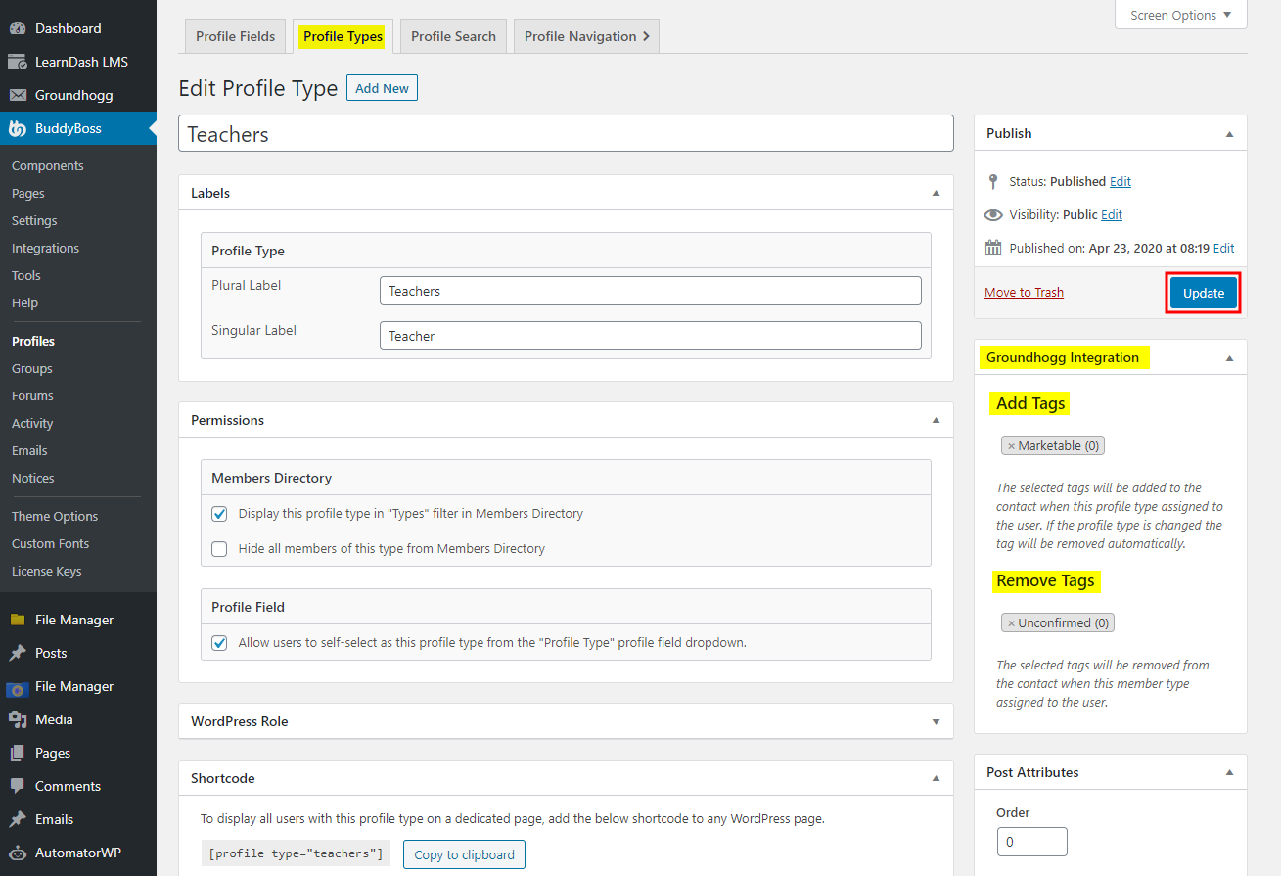Click inside the Order field under Post Attributes
Screen dimensions: 1281x876
pyautogui.click(x=1031, y=841)
